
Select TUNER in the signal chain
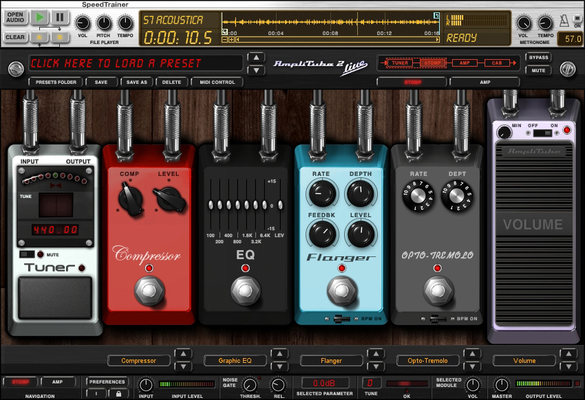(400, 63)
